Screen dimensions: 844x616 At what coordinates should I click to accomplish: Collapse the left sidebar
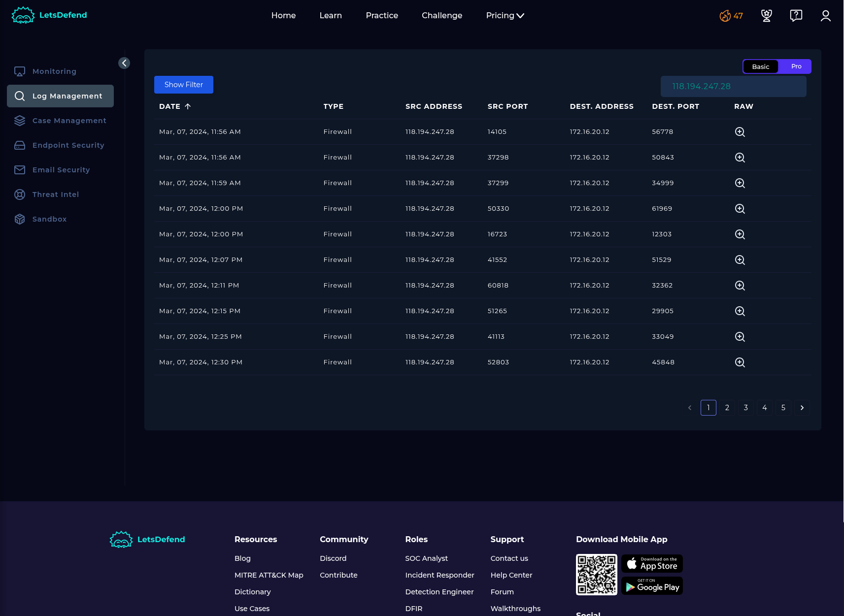(124, 63)
